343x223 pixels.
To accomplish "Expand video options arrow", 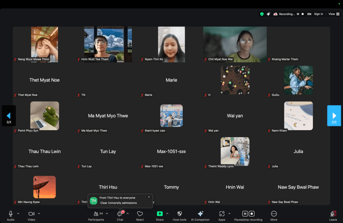I will [39, 213].
